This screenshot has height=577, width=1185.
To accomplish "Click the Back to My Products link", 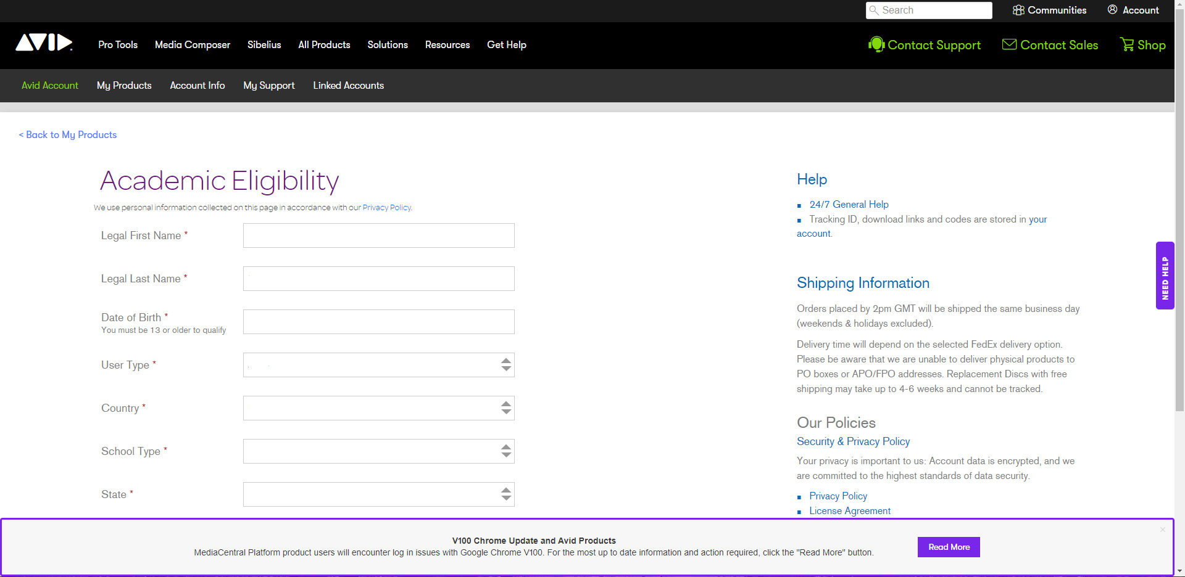I will point(68,135).
